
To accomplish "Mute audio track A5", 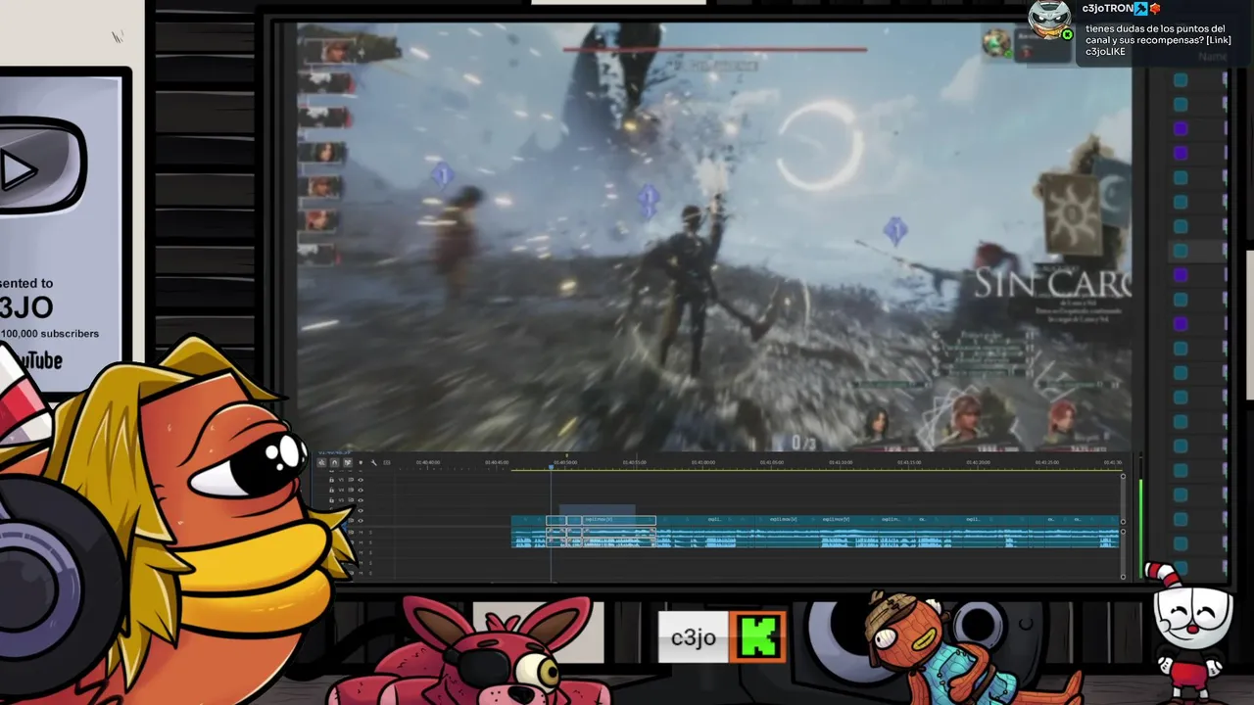I will pyautogui.click(x=361, y=573).
